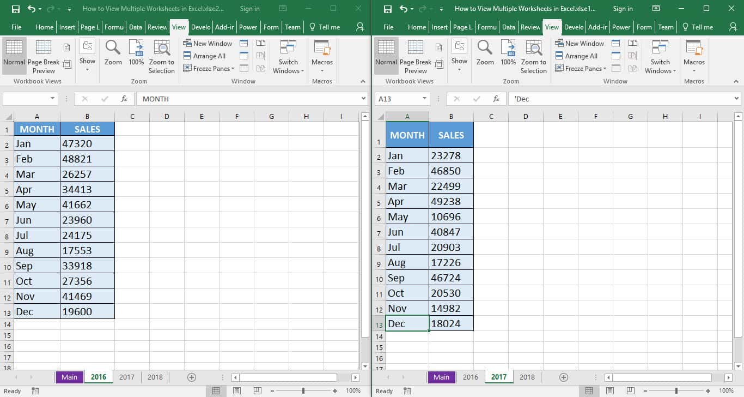Open Home tab in the right window
744x397 pixels.
(417, 27)
